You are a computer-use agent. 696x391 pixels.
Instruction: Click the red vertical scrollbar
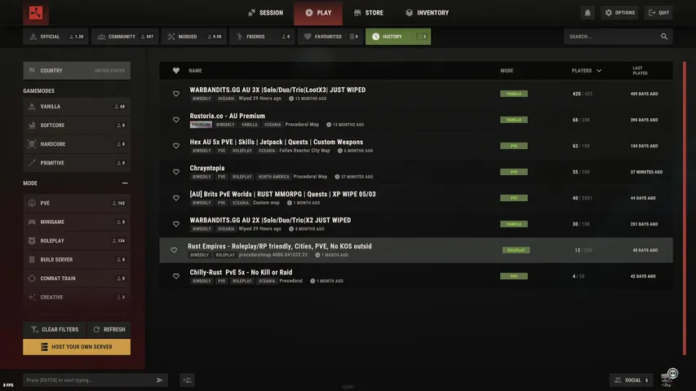pos(685,209)
